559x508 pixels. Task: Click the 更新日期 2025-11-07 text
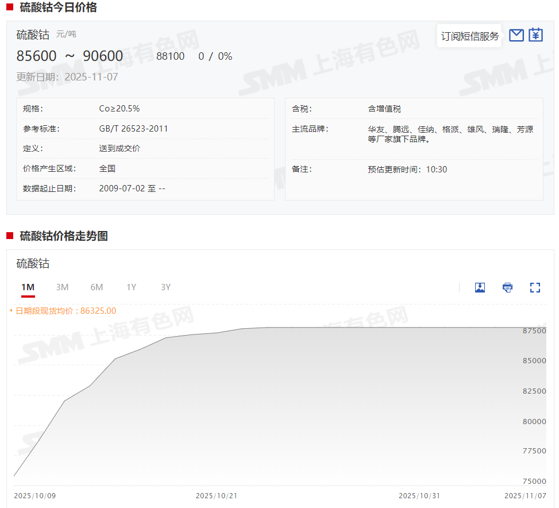tap(67, 77)
